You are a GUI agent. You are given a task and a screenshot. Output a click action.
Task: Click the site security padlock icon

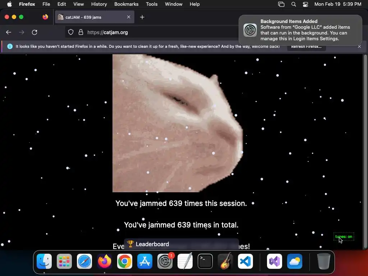81,32
